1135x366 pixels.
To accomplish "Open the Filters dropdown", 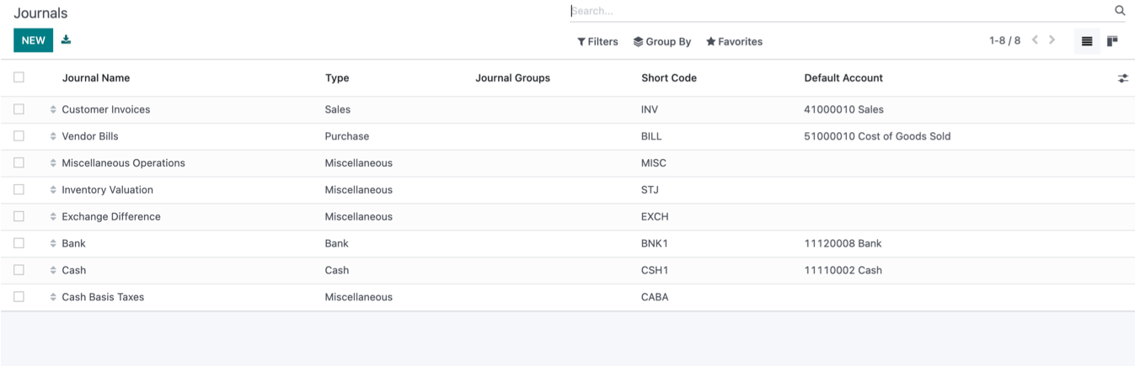I will [597, 41].
